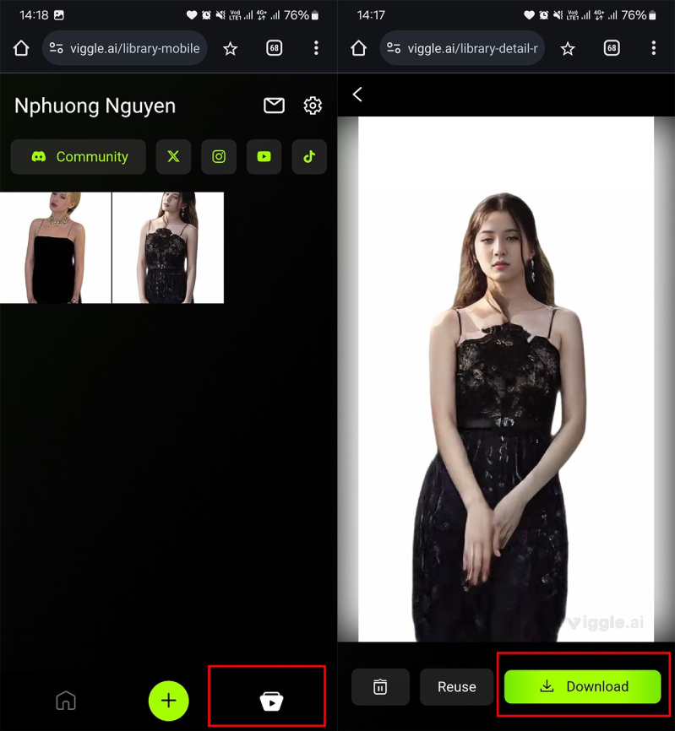Image resolution: width=675 pixels, height=731 pixels.
Task: Open the 68 tabs switcher on right screen
Action: coord(612,47)
